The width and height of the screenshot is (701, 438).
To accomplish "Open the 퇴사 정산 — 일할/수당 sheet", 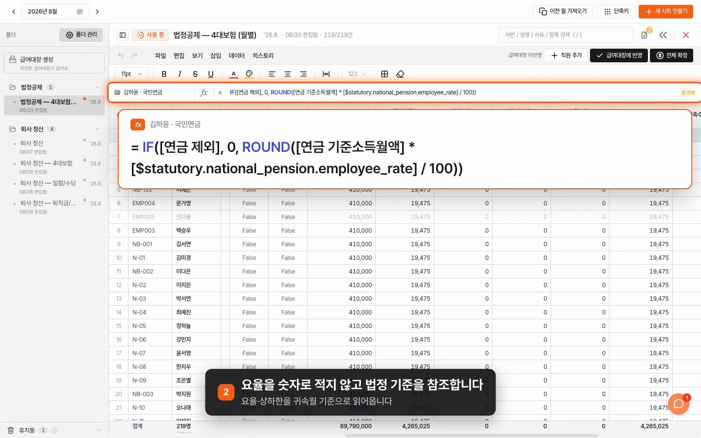I will pyautogui.click(x=54, y=187).
